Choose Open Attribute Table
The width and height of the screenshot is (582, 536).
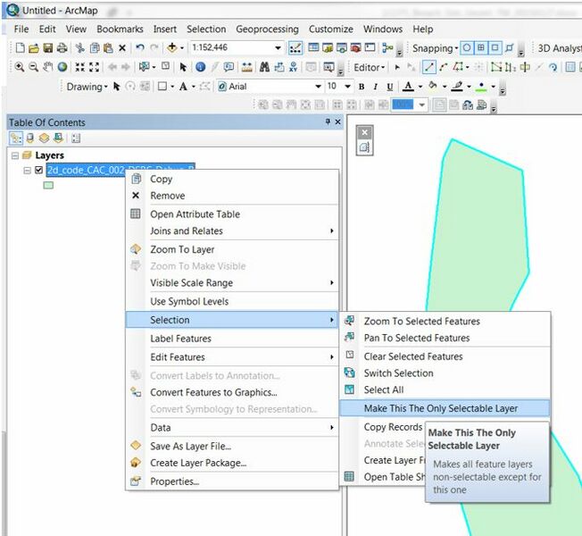click(x=232, y=214)
